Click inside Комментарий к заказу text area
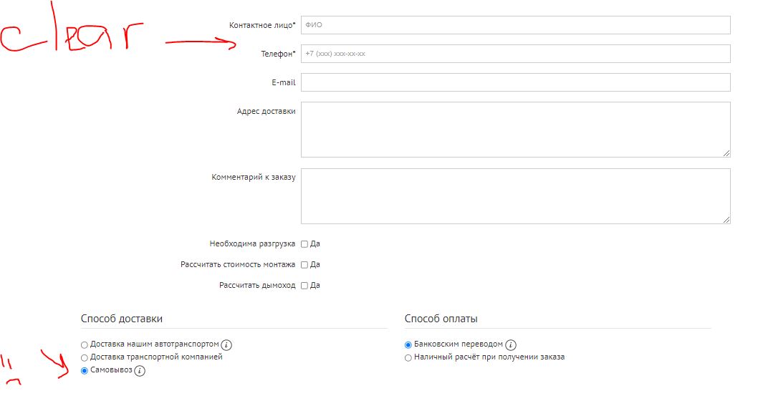This screenshot has height=396, width=763. 515,196
